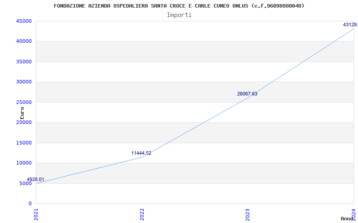Select the 26067.63 data label
This screenshot has height=223, width=358.
[x=247, y=94]
